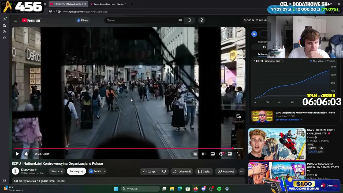The width and height of the screenshot is (343, 193).
Task: Open the 785.7K vidIQ stat in header
Action: click(x=249, y=20)
